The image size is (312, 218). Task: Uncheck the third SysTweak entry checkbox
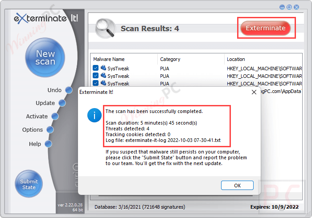click(x=95, y=83)
